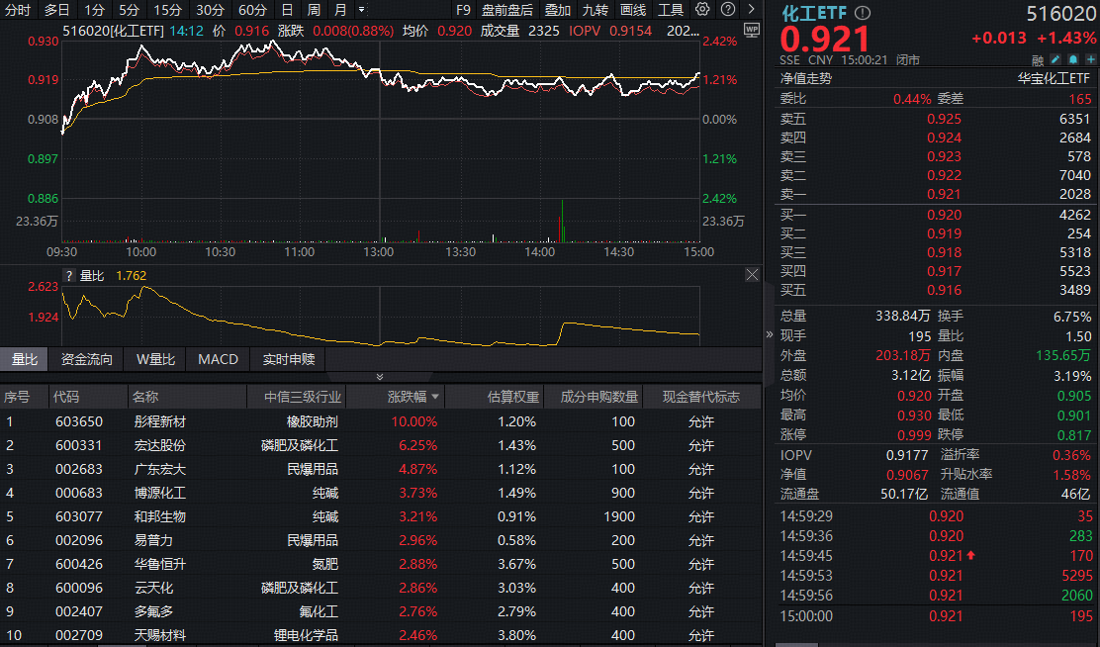Sort by 涨跌幅 column header

click(406, 397)
